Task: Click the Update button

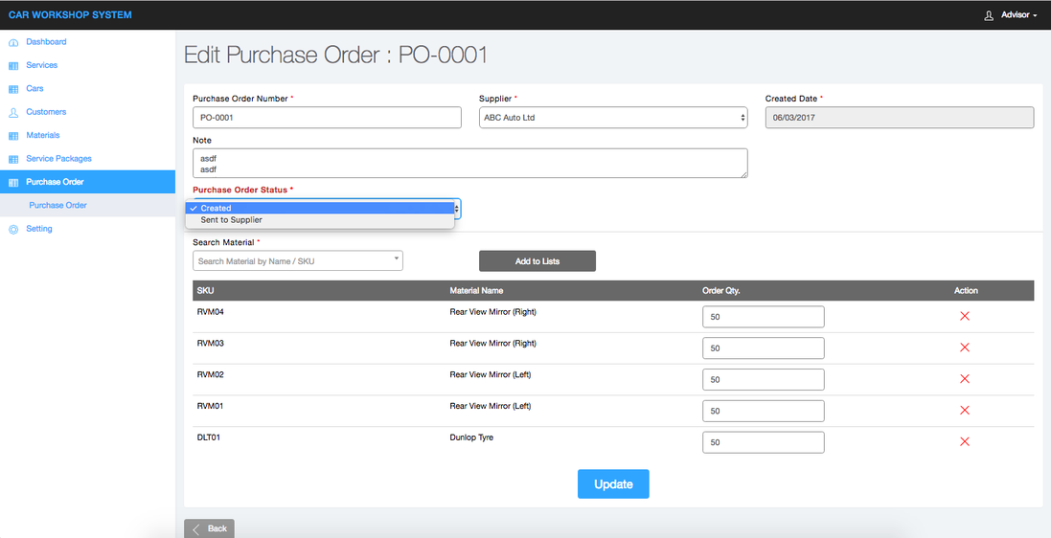Action: 613,484
